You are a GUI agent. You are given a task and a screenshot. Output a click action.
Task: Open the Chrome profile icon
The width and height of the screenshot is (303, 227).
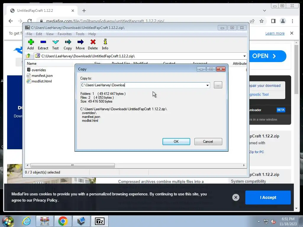283,21
